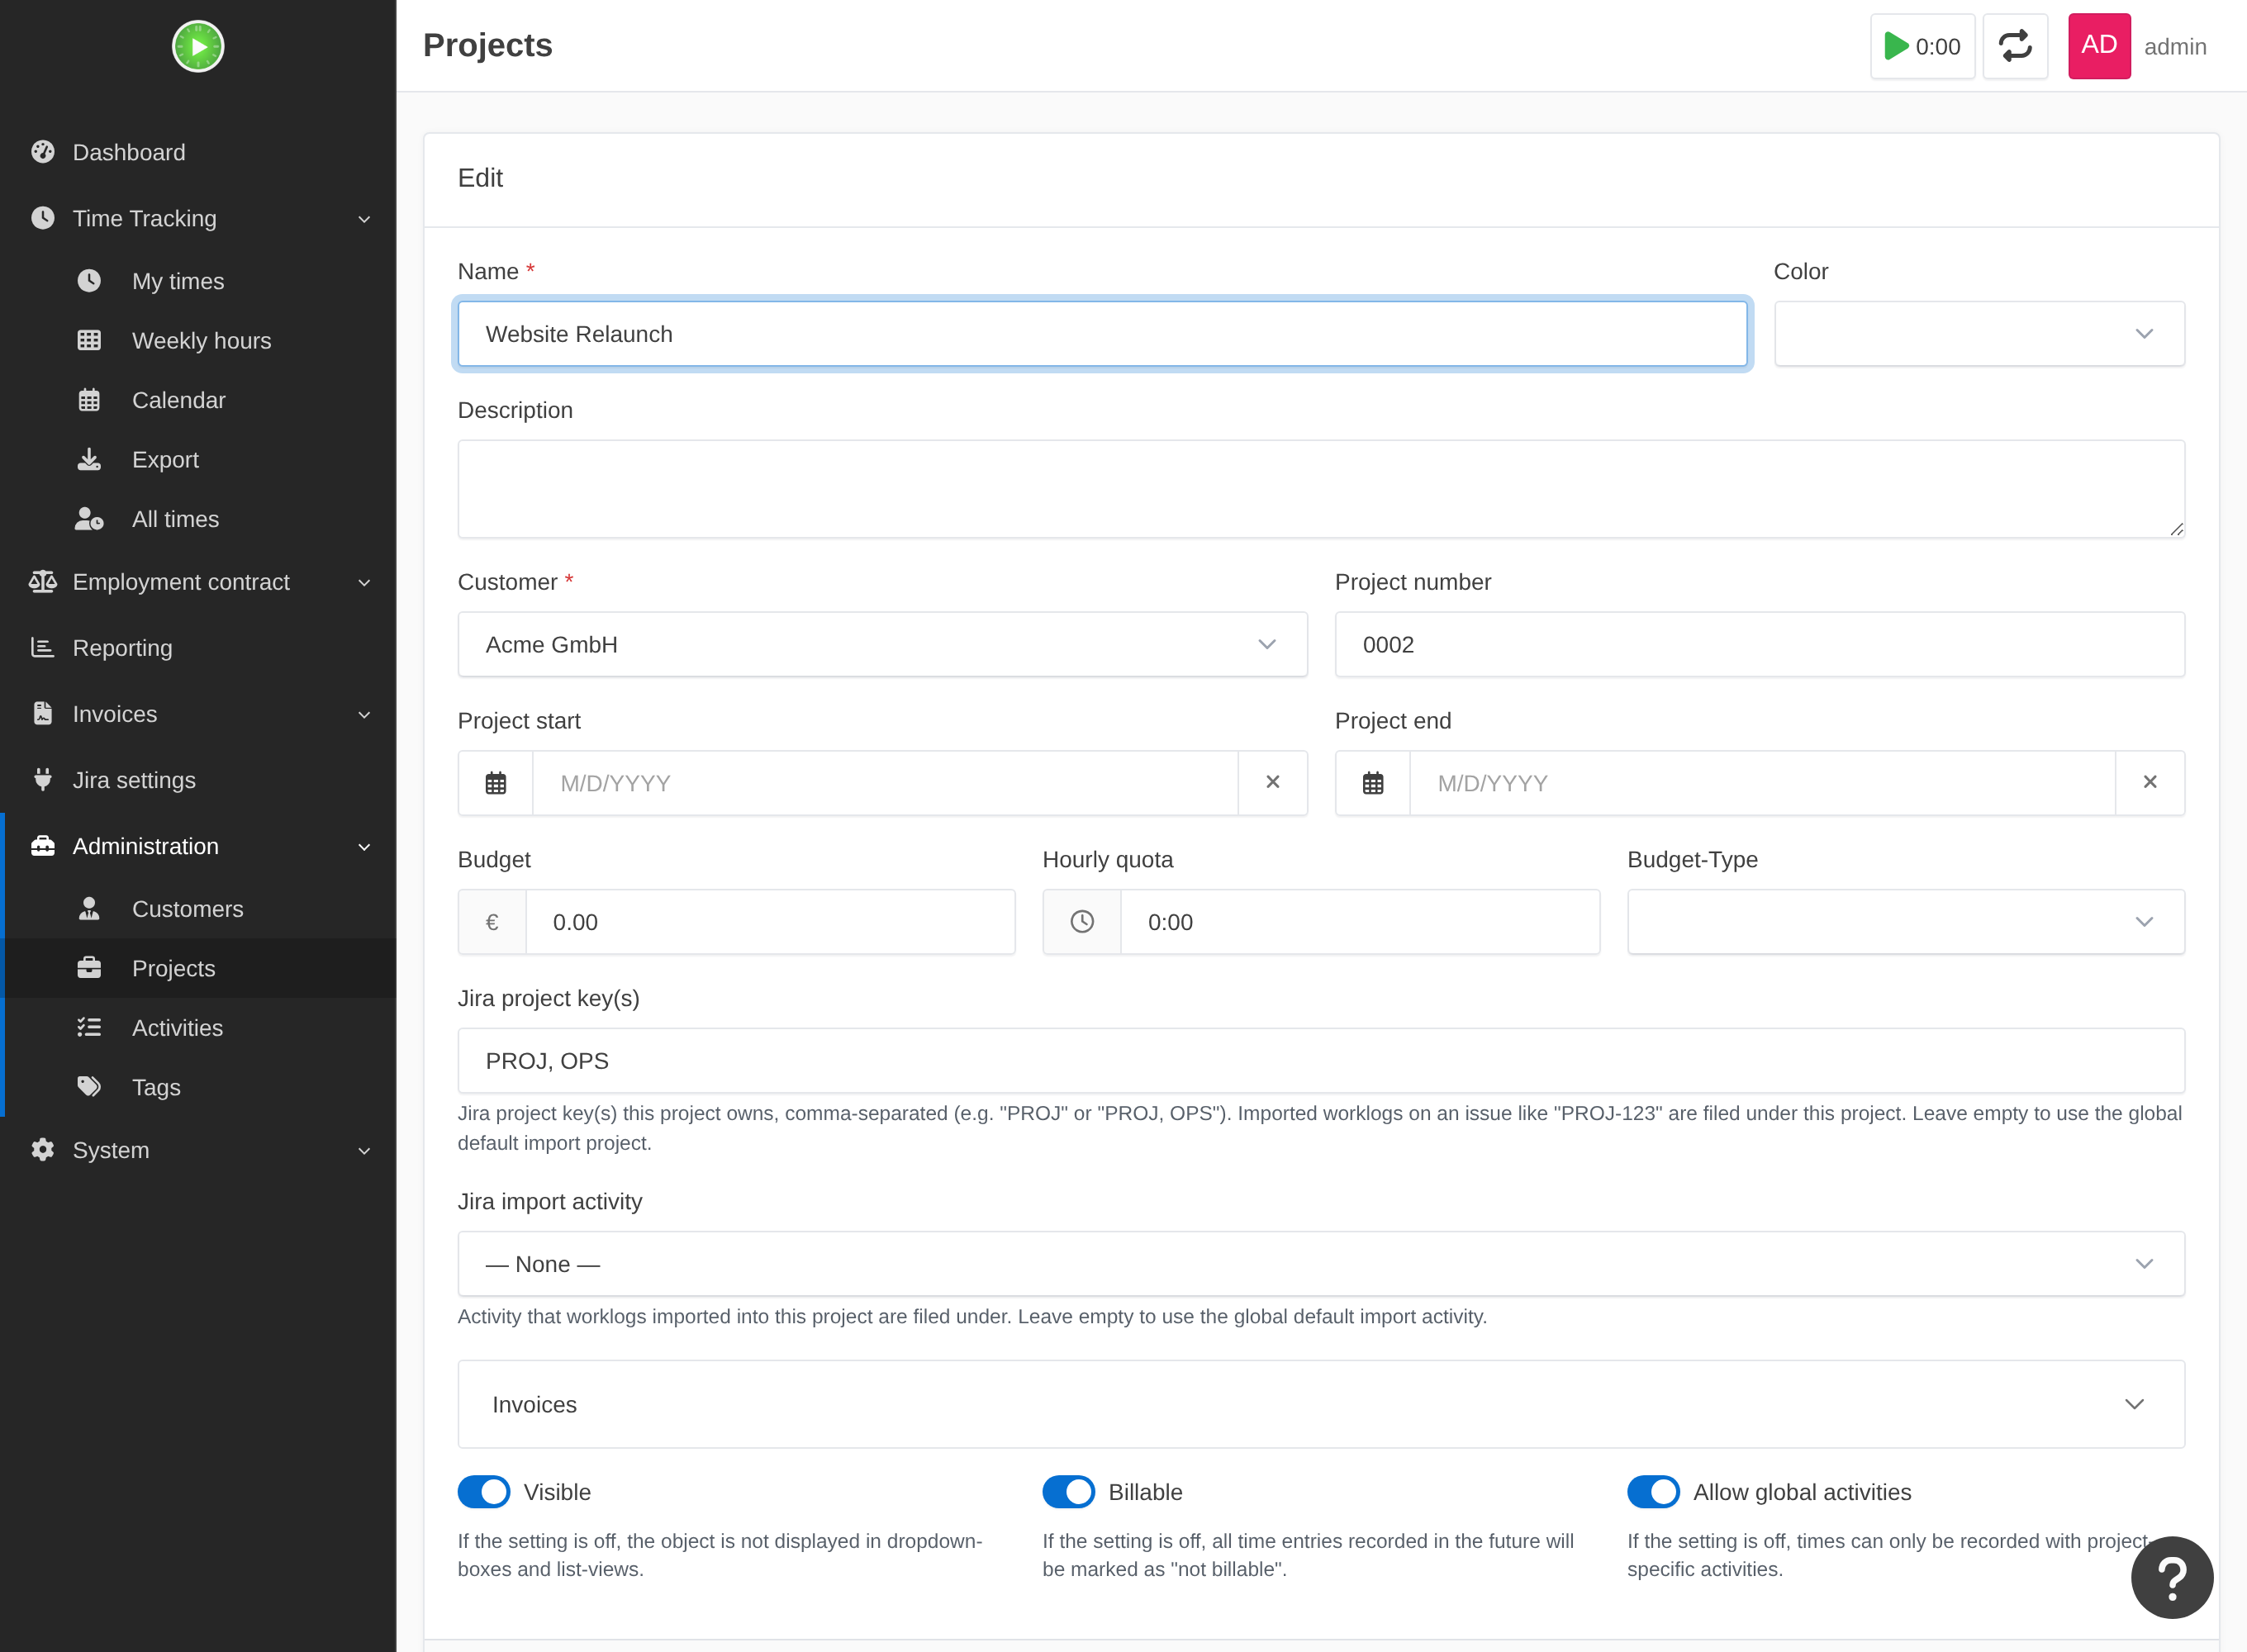
Task: Clear the Project end date
Action: coord(2150,782)
